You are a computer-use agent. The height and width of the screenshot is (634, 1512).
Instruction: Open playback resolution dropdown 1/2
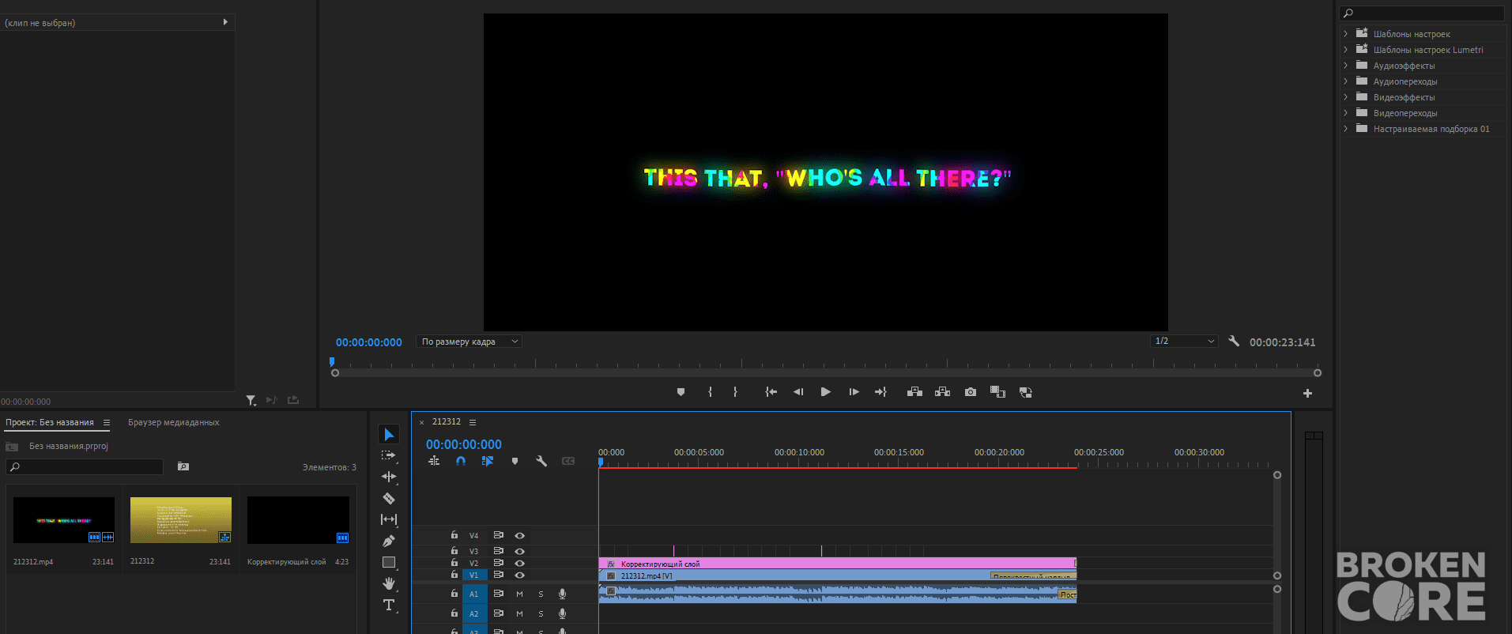pyautogui.click(x=1184, y=341)
